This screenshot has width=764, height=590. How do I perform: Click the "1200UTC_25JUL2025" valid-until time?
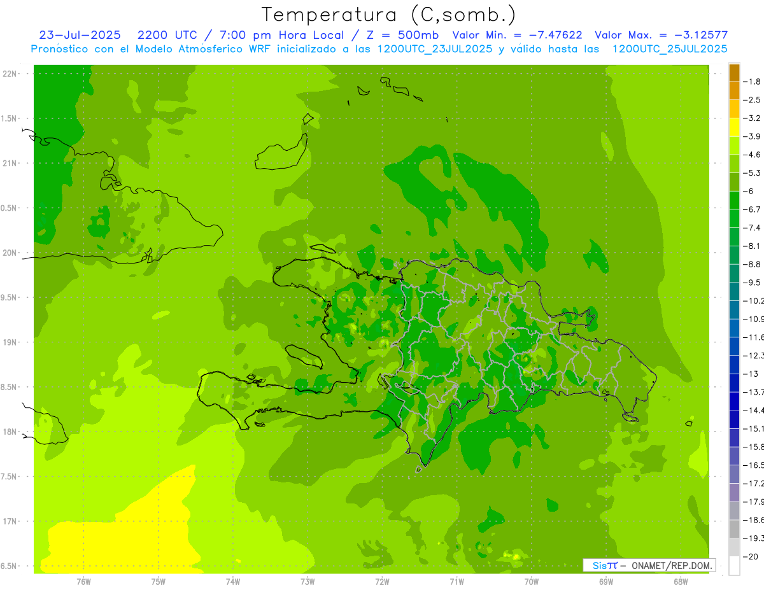point(668,49)
